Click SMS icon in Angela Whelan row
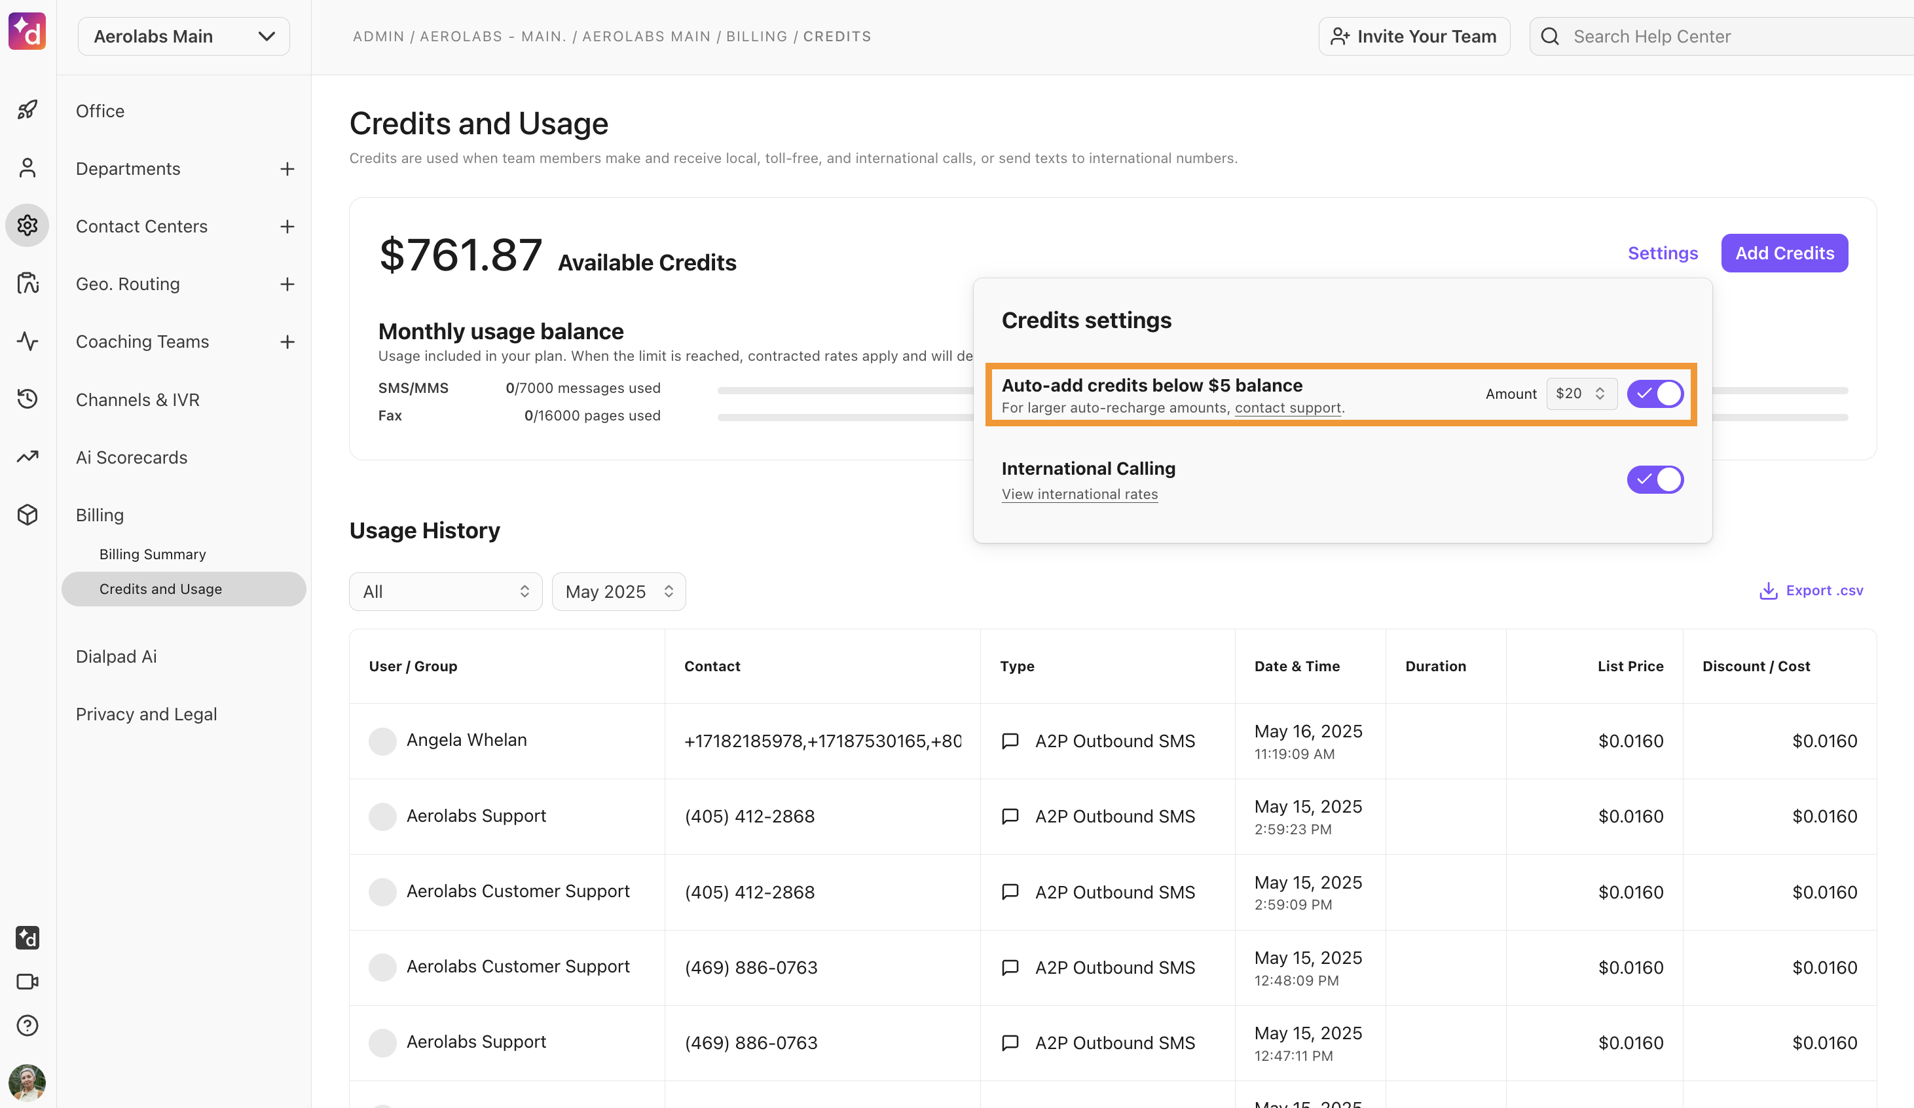Screen dimensions: 1914x1108 tap(1010, 741)
